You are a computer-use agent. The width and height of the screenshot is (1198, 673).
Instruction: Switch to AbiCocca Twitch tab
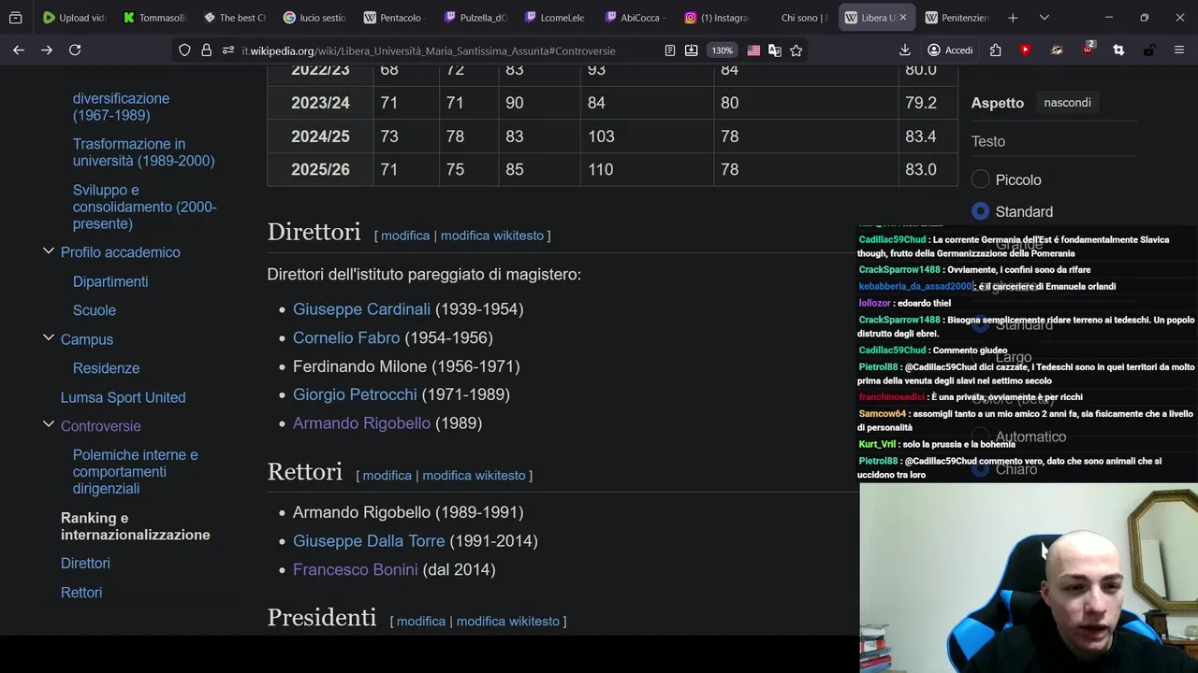637,18
